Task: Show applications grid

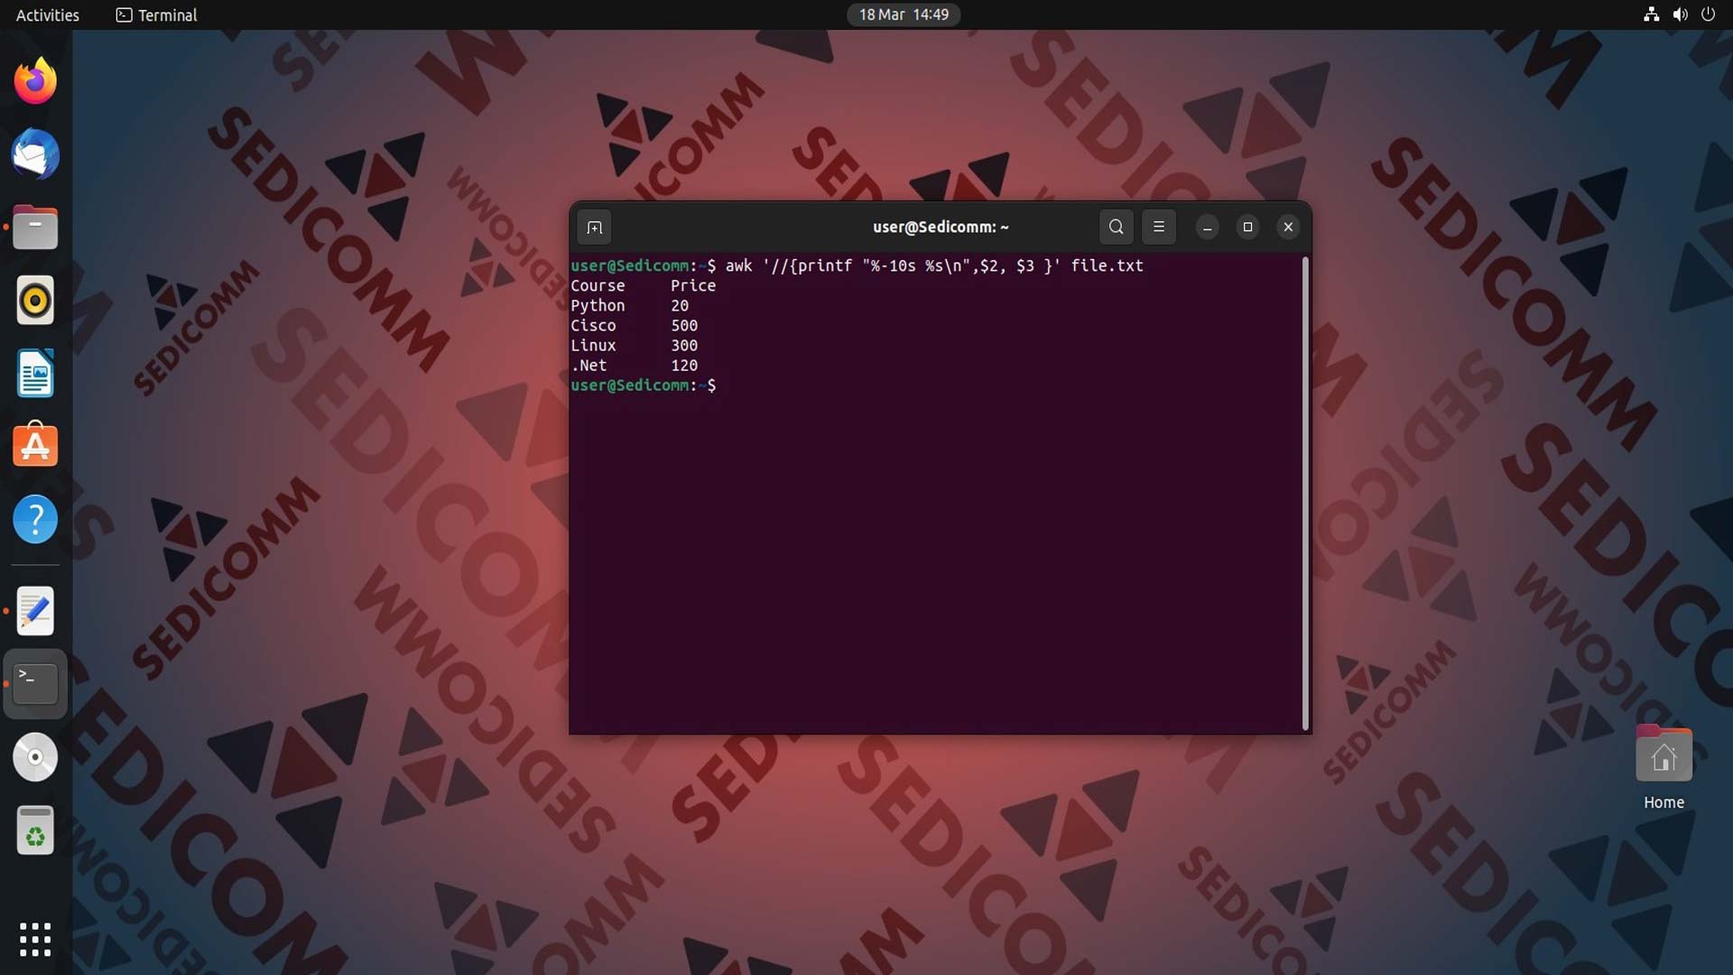Action: coord(35,939)
